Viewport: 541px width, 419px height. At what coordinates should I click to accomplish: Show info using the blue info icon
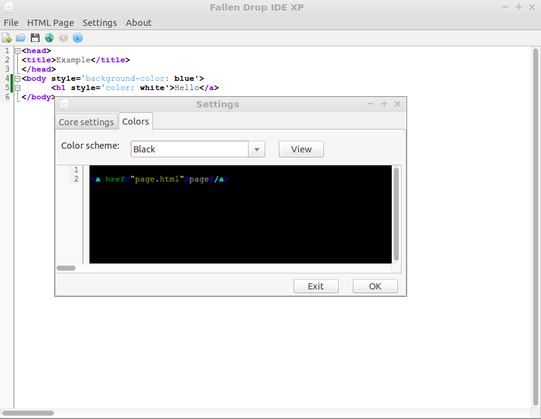77,38
